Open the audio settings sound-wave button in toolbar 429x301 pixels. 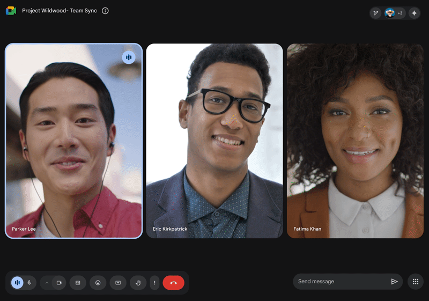click(17, 283)
